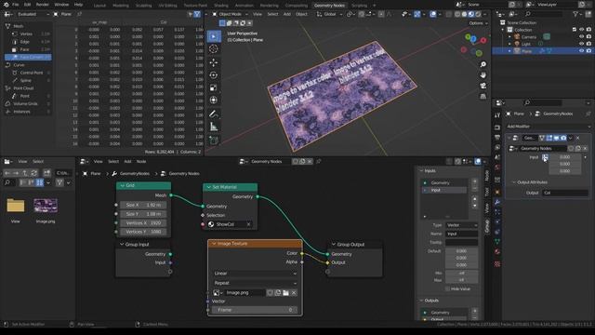Click the viewport zoom magnifier icon
The image size is (595, 335).
click(483, 64)
